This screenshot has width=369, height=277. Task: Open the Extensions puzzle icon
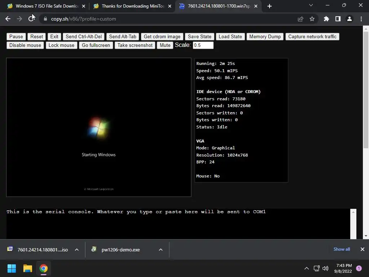pyautogui.click(x=326, y=19)
